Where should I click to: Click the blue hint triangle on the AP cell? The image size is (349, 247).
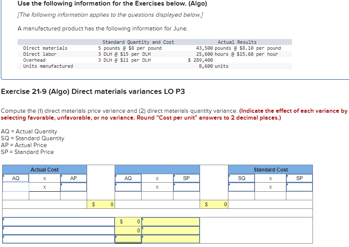click(61, 175)
